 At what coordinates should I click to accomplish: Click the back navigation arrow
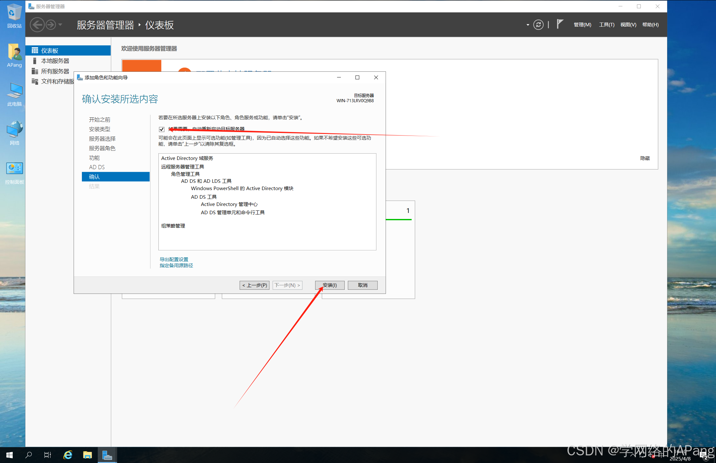37,25
